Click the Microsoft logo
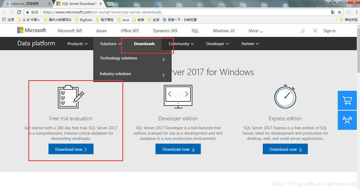This screenshot has height=189, width=360. click(x=32, y=30)
